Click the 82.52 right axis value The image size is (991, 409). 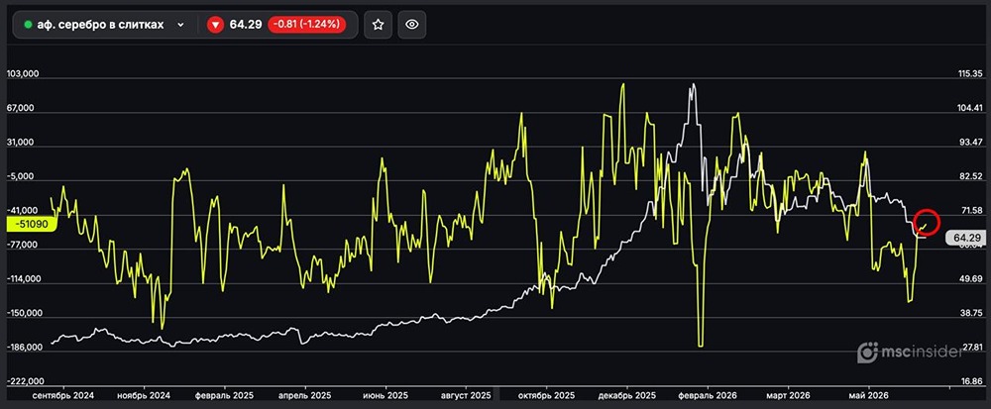coord(971,176)
